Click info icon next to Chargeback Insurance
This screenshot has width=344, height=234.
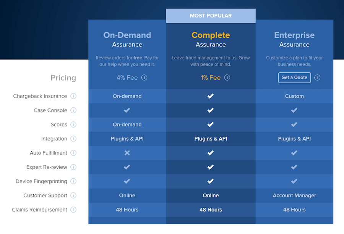tap(73, 96)
